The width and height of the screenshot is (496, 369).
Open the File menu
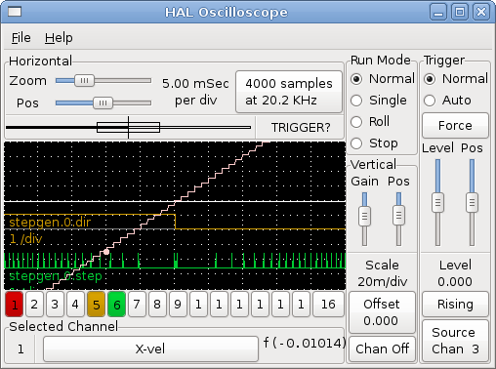21,38
